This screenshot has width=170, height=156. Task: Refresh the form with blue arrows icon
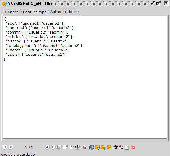tap(92, 147)
